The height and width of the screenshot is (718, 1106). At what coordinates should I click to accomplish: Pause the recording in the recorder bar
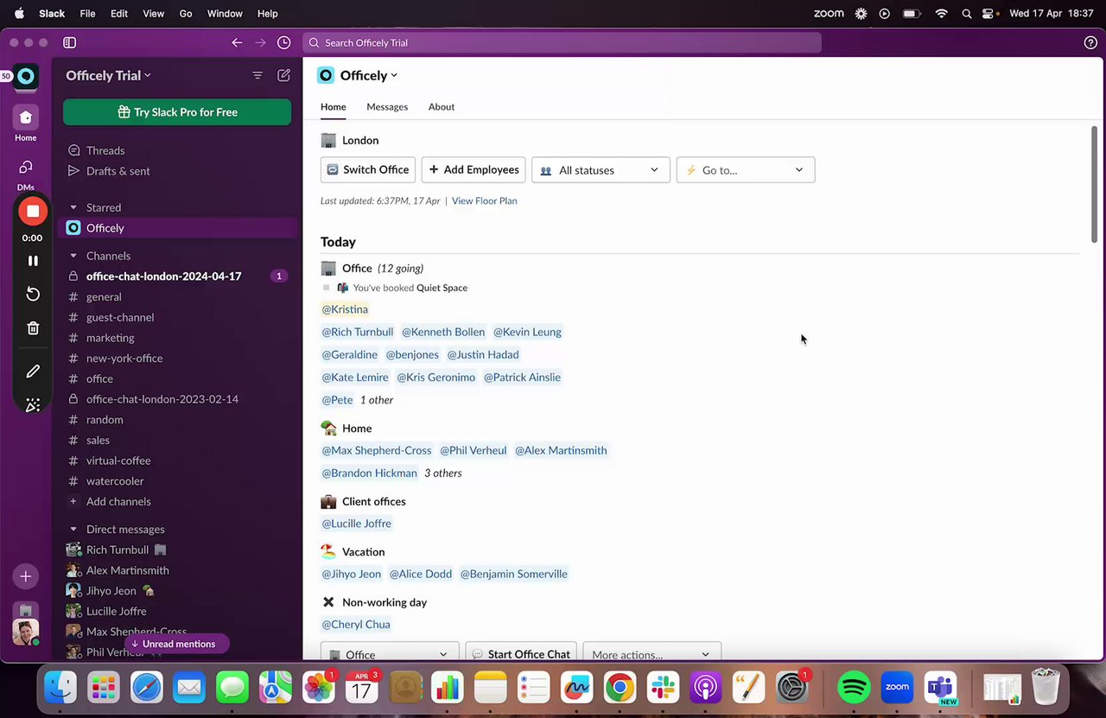pyautogui.click(x=33, y=260)
